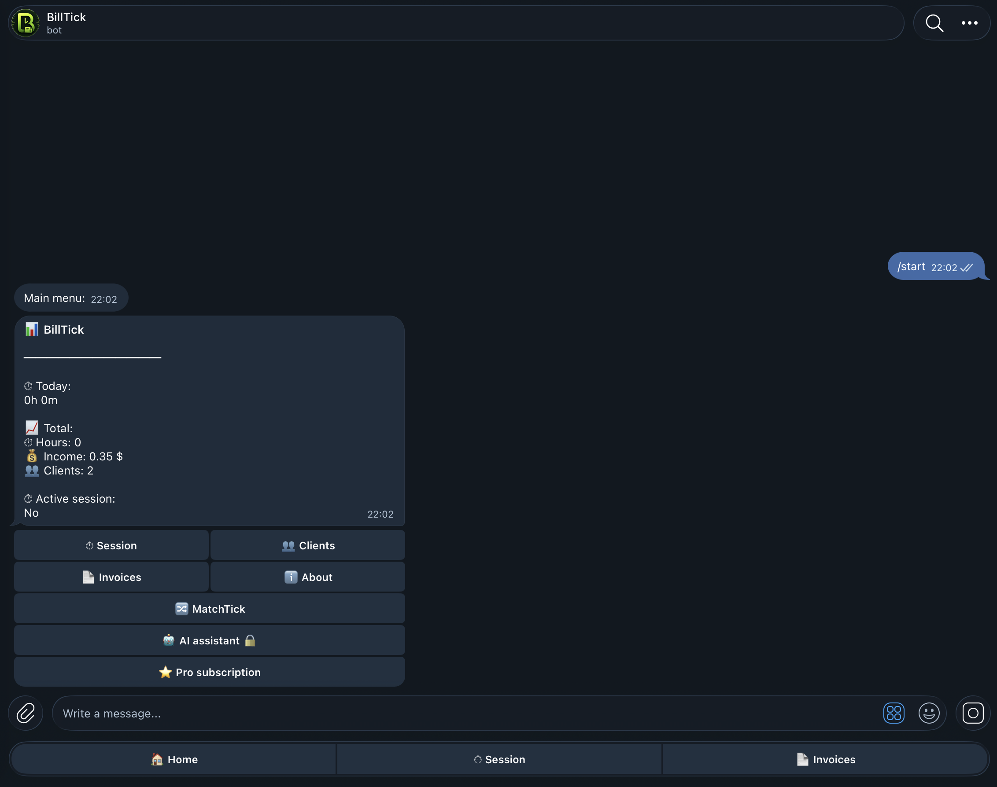Click the Total: label in message
Image resolution: width=997 pixels, height=787 pixels.
coord(49,427)
